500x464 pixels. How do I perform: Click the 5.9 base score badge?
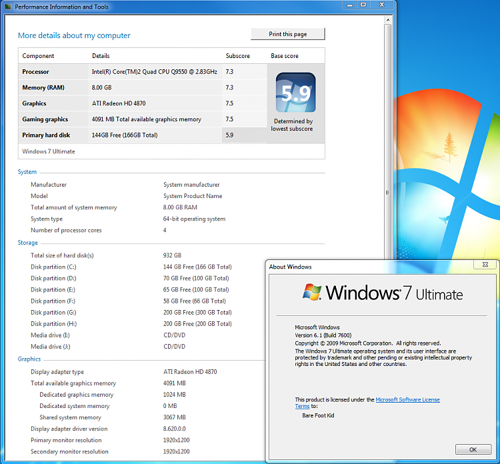(x=295, y=93)
